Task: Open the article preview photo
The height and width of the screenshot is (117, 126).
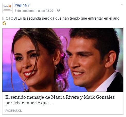Action: click(x=63, y=60)
